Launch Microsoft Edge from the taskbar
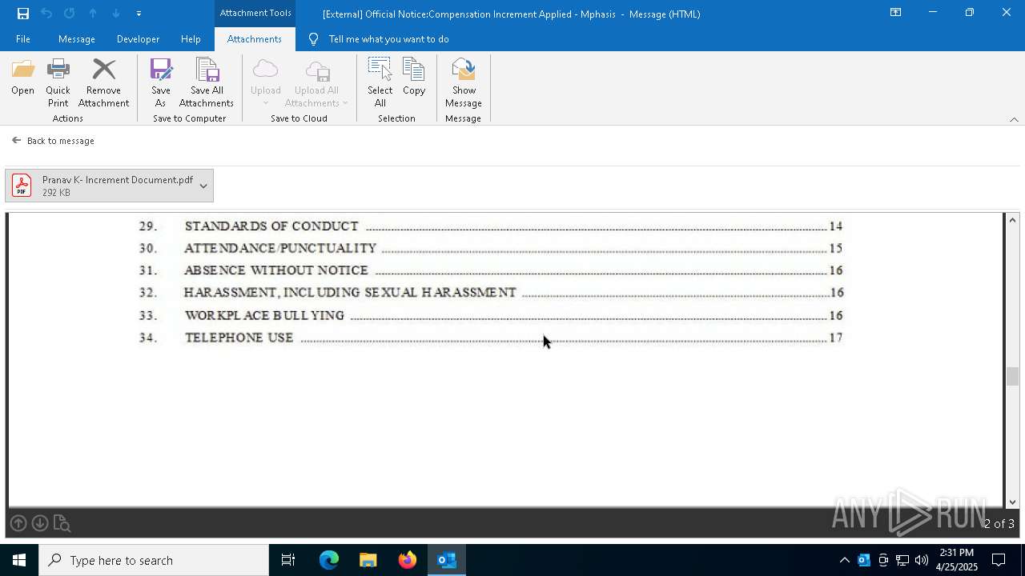 (329, 560)
